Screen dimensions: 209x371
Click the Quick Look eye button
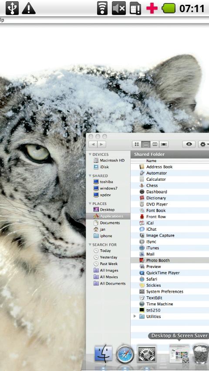pyautogui.click(x=189, y=144)
